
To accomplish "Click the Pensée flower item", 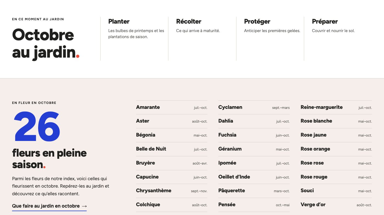I will 254,205.
